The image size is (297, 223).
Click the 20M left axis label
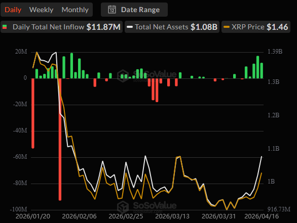21,52
